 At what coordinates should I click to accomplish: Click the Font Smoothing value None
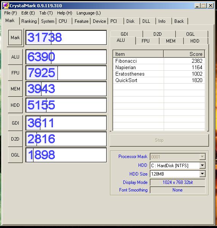coord(177,190)
